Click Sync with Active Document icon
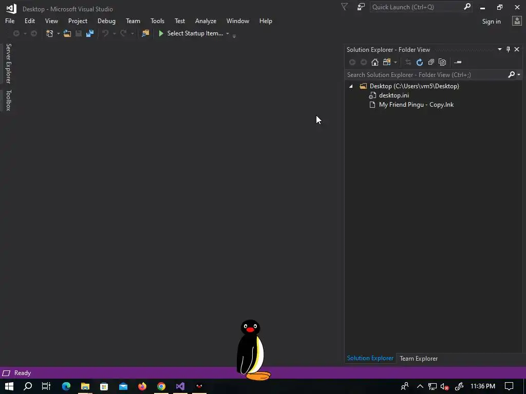Screen dimensions: 526x394 pyautogui.click(x=408, y=62)
